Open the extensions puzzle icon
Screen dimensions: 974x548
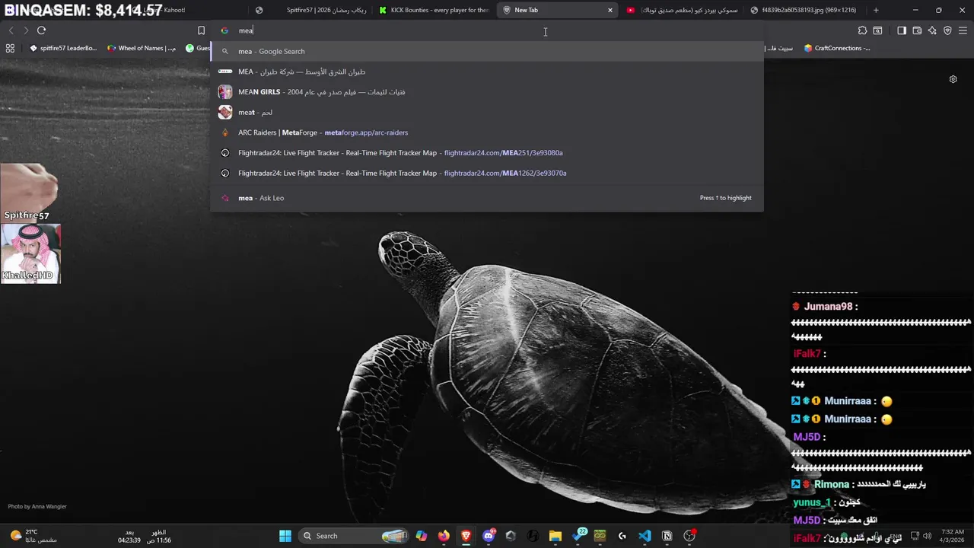862,30
